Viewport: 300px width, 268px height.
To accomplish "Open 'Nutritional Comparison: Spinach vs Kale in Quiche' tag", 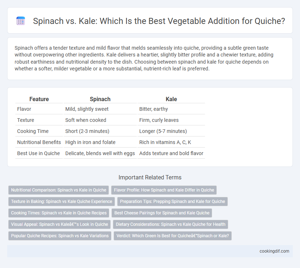I will (x=59, y=190).
